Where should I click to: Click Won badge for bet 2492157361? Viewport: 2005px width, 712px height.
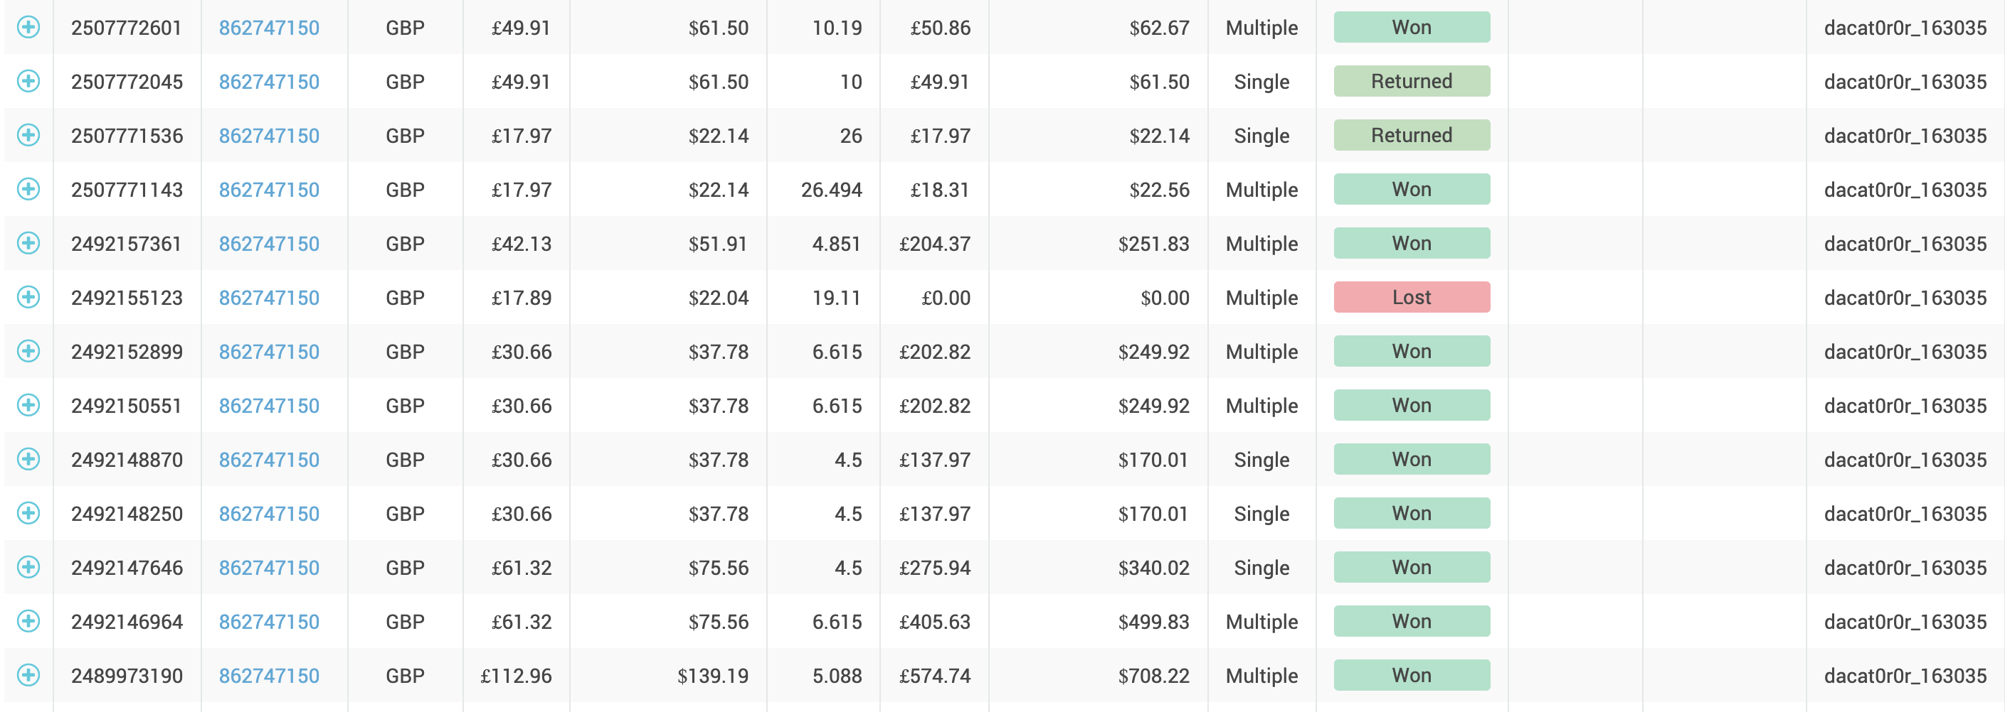1411,243
